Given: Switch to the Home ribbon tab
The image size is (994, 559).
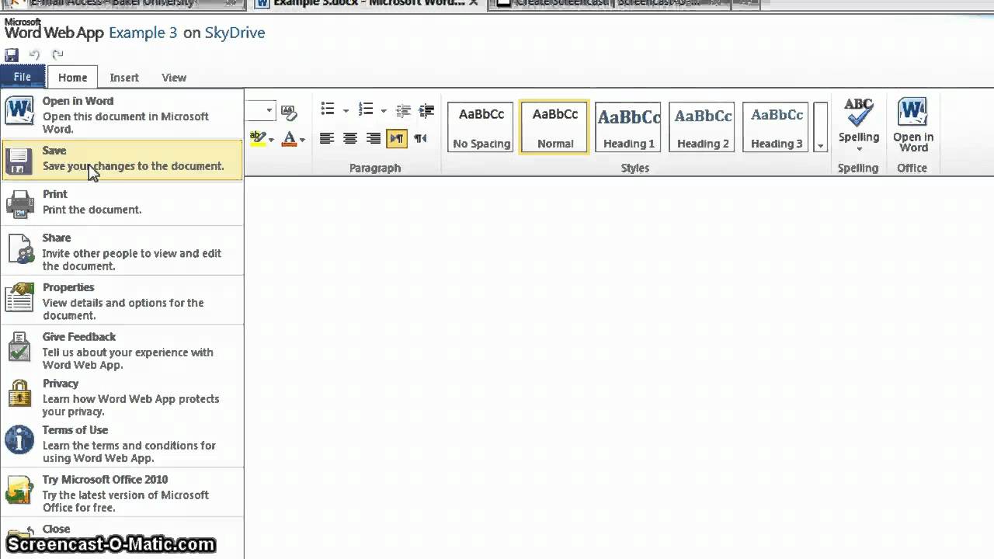Looking at the screenshot, I should click(72, 78).
